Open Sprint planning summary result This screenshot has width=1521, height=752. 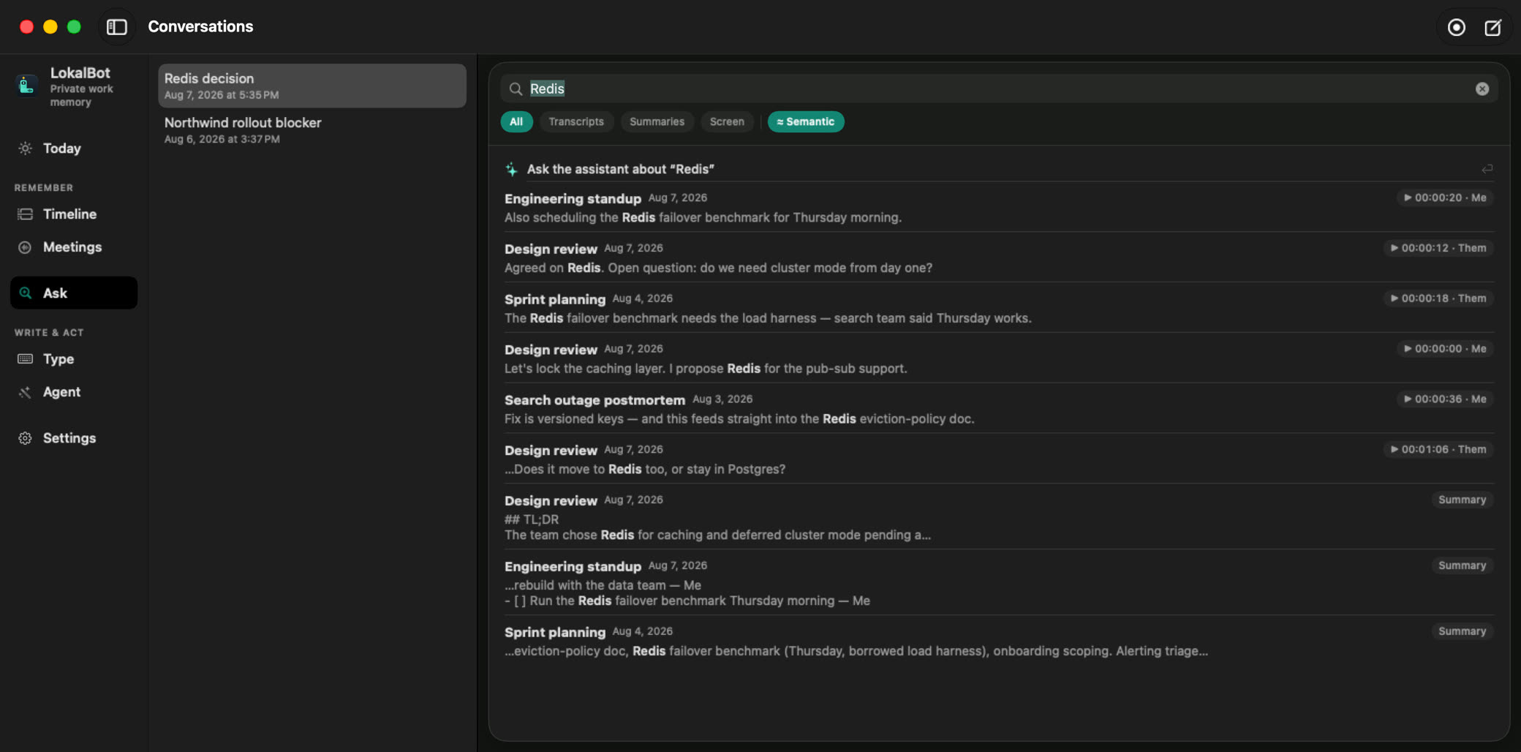999,642
